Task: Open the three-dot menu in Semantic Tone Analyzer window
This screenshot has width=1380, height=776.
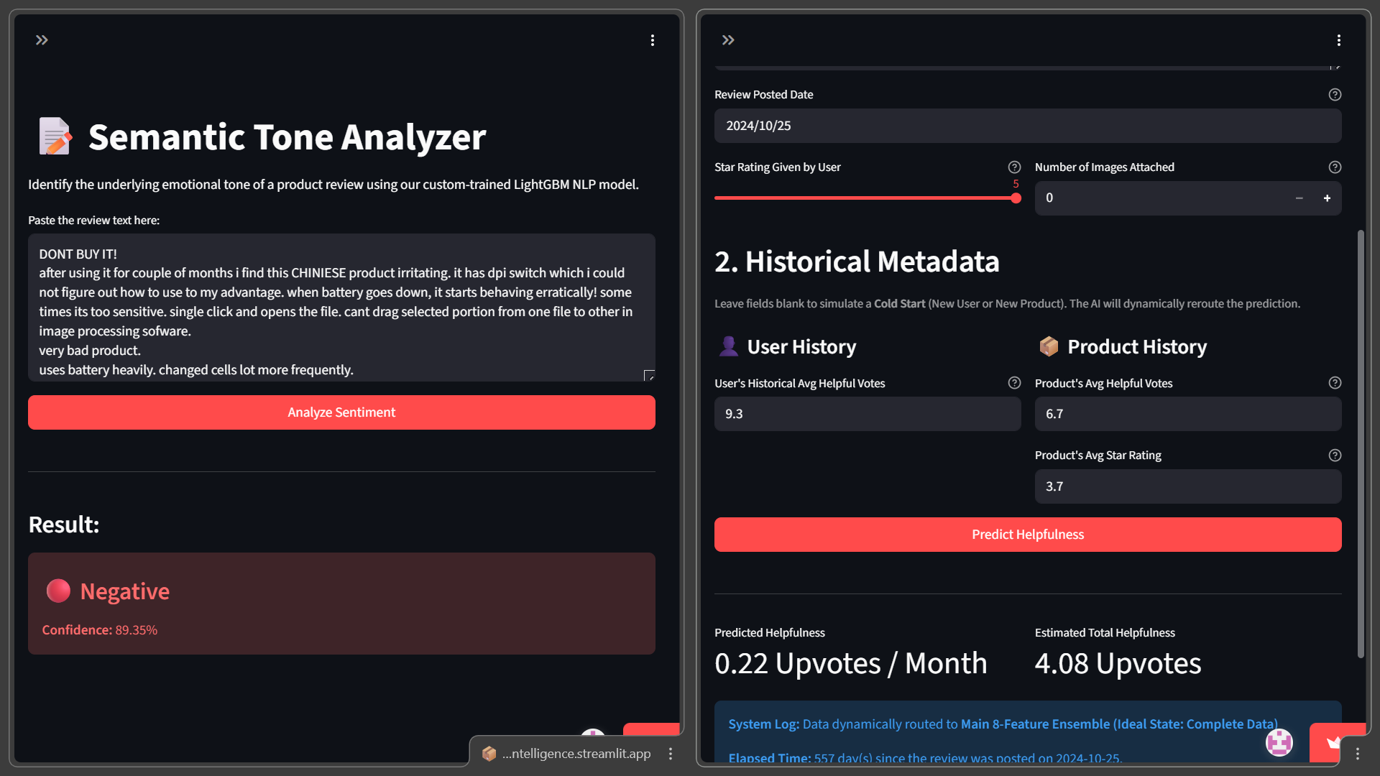Action: point(653,40)
